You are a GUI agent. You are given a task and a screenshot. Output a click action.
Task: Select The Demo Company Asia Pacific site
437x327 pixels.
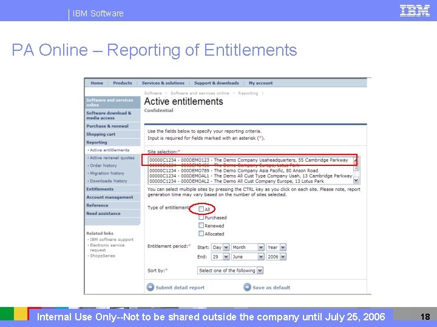point(234,171)
